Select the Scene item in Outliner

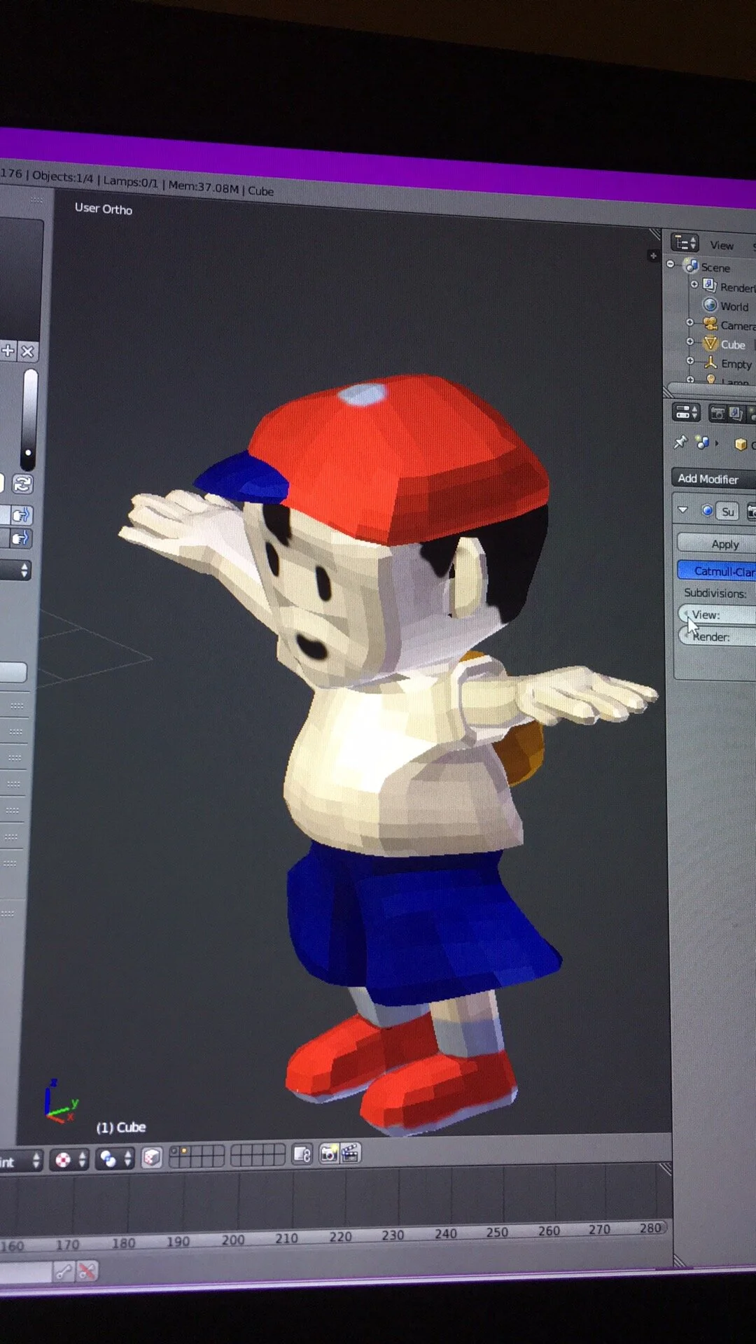(x=715, y=267)
